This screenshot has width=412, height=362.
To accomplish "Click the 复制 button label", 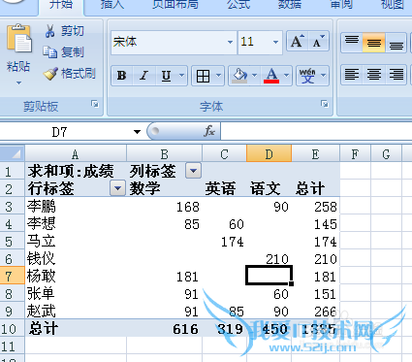I will pos(73,52).
